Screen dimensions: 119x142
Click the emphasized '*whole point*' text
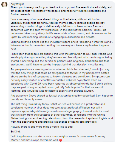(73, 87)
